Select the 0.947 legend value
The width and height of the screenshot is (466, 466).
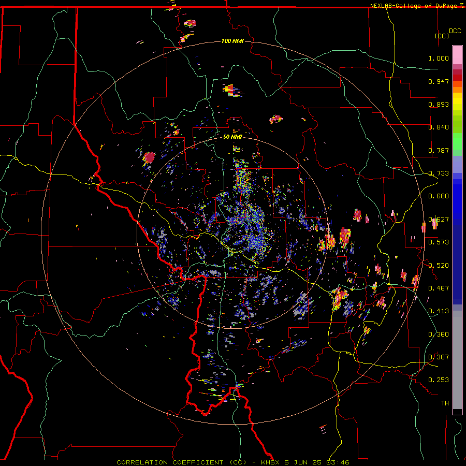coord(439,81)
